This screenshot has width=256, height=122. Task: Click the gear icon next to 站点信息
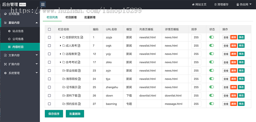[9, 31]
